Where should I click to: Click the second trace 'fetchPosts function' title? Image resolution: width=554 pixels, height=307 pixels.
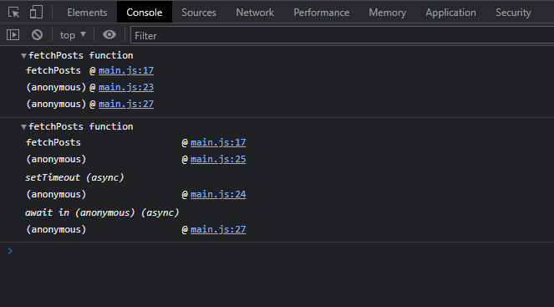[81, 126]
